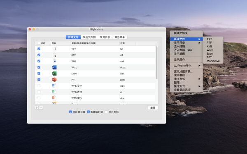Click the WPS 表格 spreadsheet icon

(54, 92)
